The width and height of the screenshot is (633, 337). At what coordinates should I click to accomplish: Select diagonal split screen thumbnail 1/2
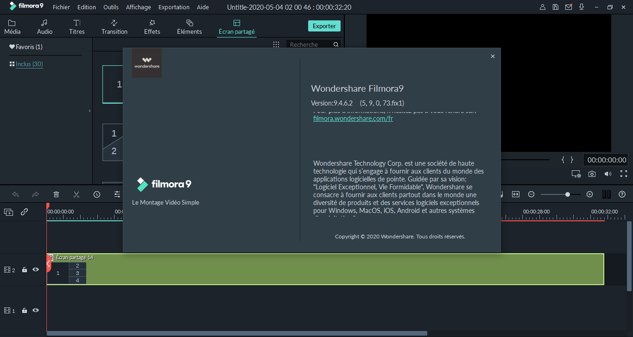113,143
